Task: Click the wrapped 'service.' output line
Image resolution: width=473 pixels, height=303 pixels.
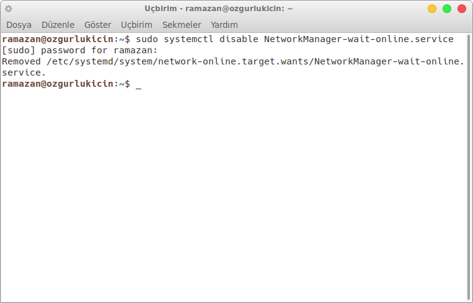Action: point(24,72)
